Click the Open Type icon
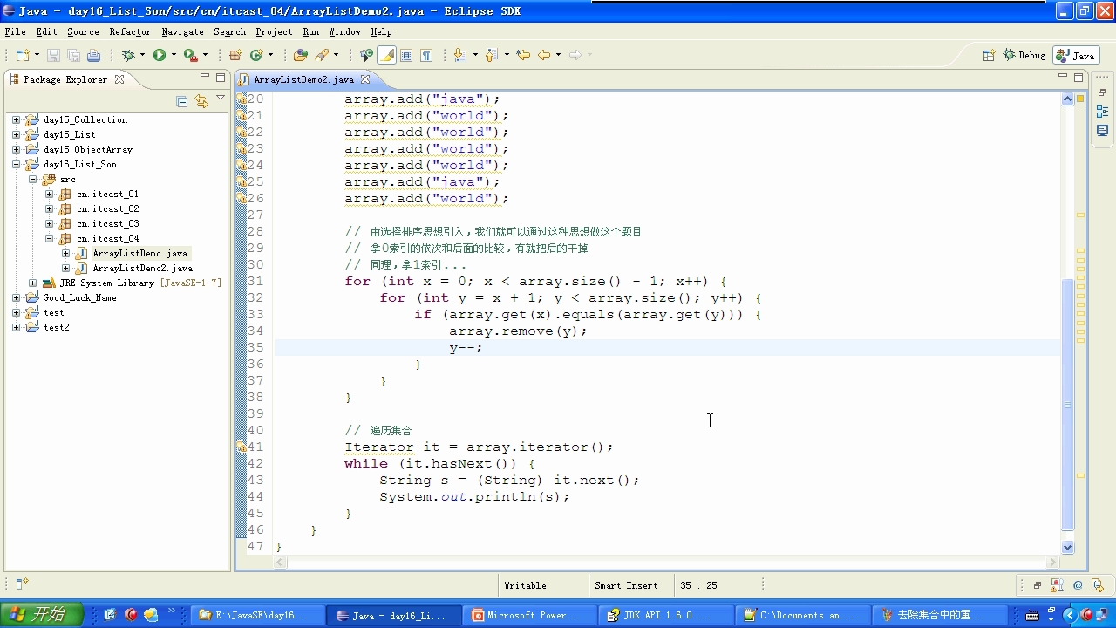The image size is (1116, 628). pos(301,55)
